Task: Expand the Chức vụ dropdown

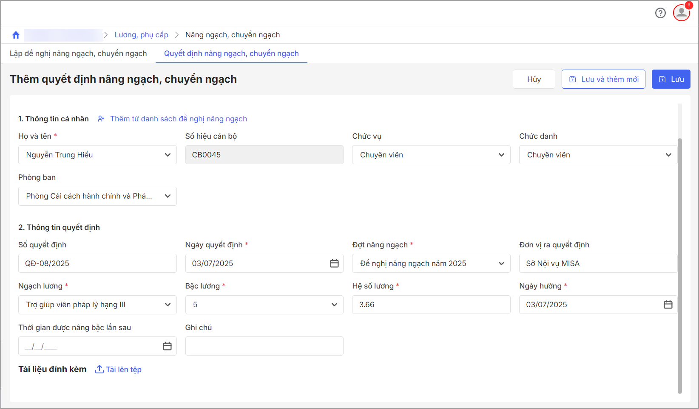Action: [x=501, y=155]
